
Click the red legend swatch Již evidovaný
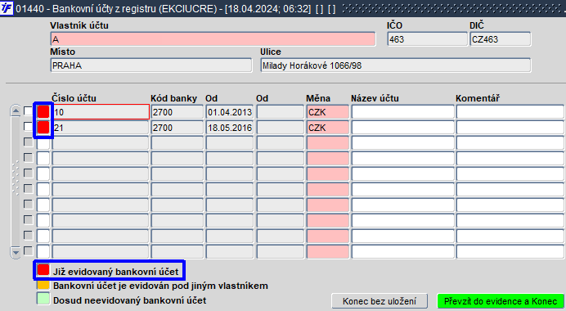coord(43,270)
